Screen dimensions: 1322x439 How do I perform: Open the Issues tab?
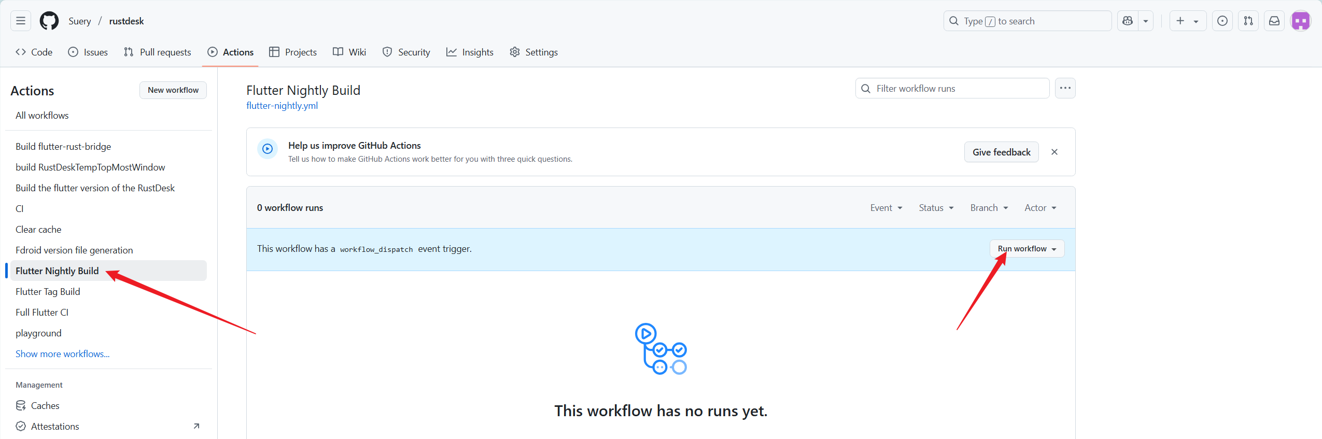point(88,52)
